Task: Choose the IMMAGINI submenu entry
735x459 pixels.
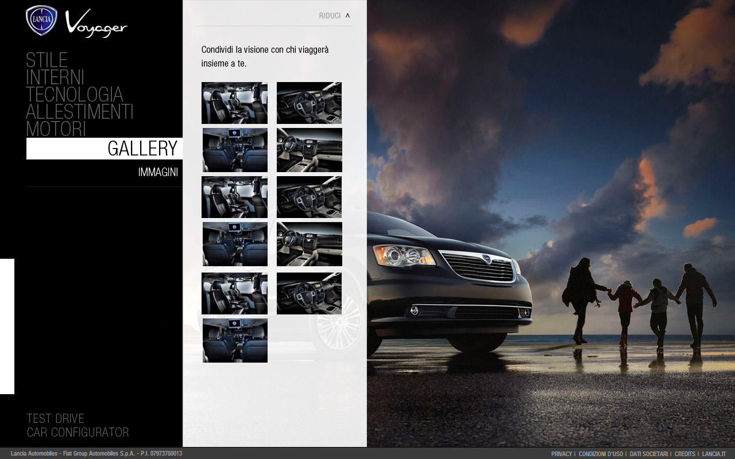Action: tap(158, 172)
